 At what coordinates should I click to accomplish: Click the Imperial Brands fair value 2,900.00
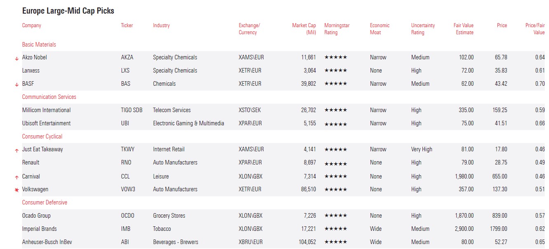click(464, 229)
